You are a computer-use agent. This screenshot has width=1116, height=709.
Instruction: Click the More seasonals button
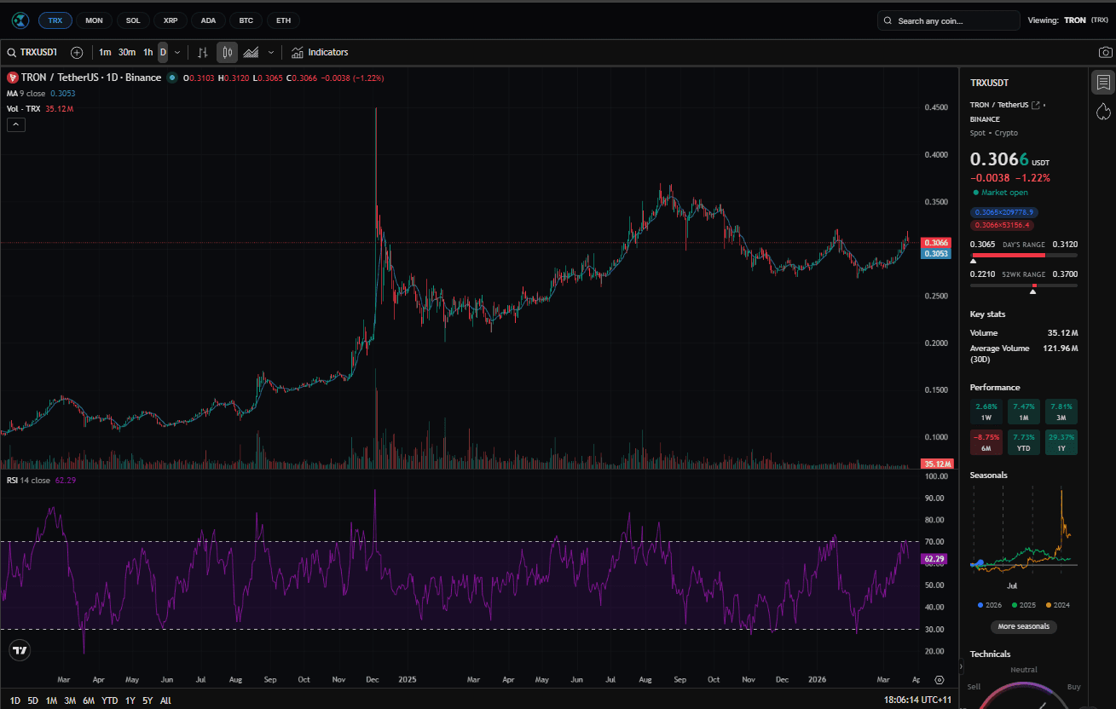[1024, 626]
